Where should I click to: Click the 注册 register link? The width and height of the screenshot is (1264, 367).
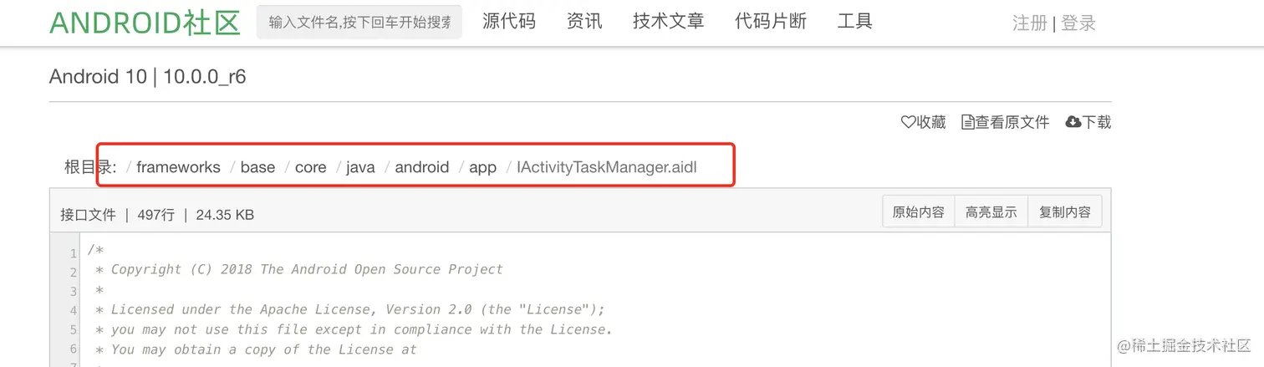1029,23
